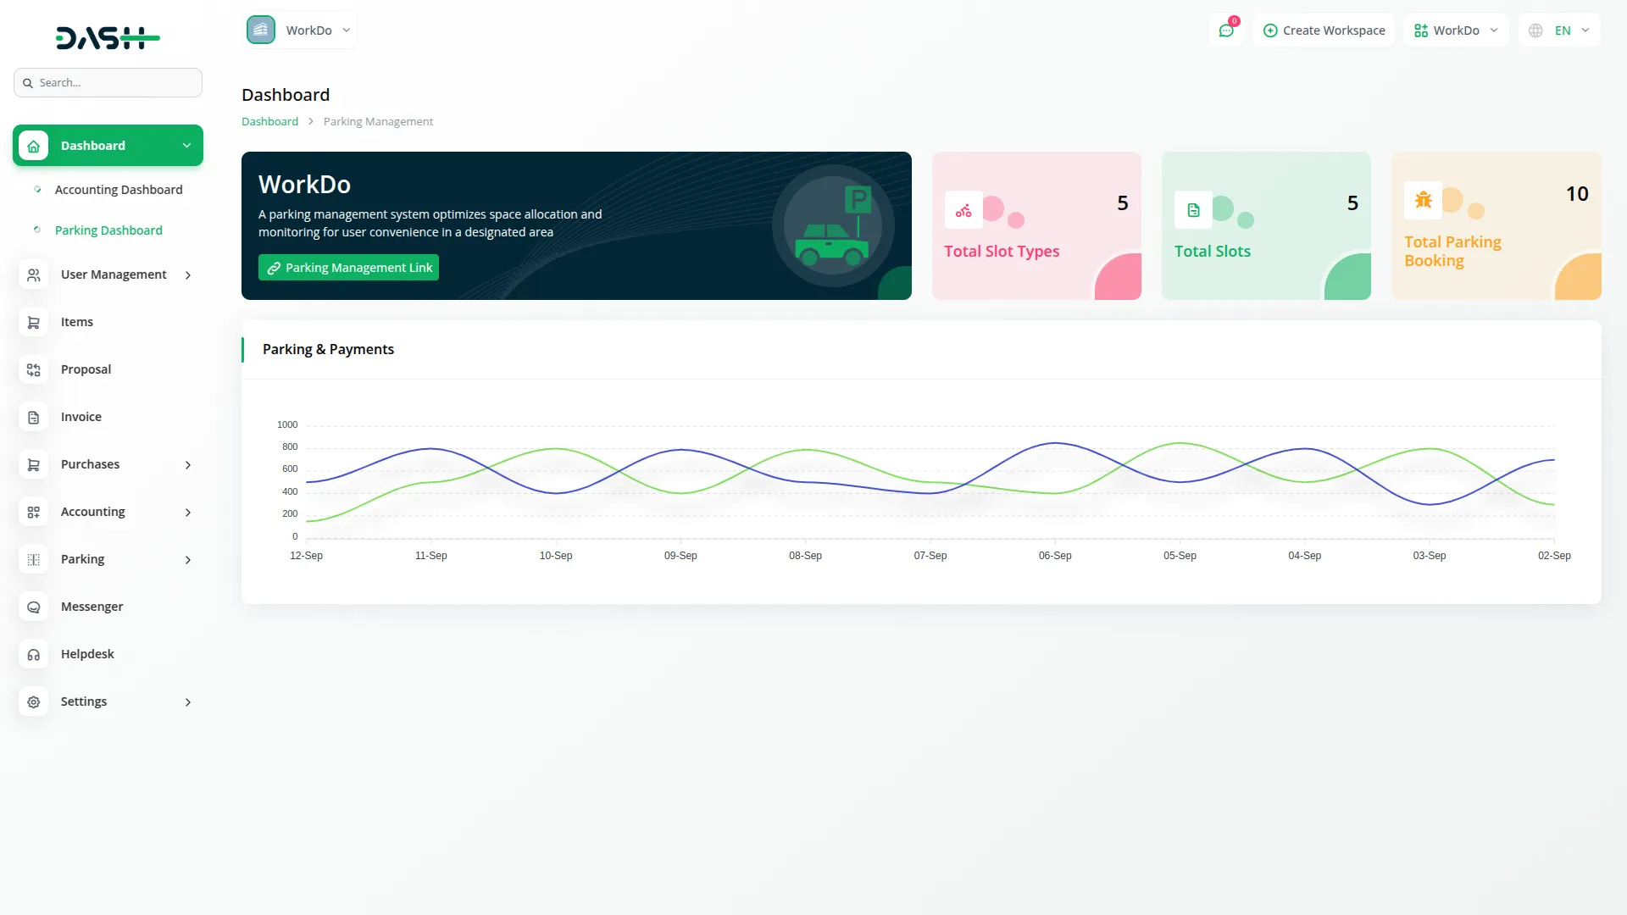Expand the User Management menu chevron

(x=188, y=274)
